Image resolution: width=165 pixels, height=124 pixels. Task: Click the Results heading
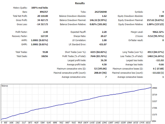(80, 3)
